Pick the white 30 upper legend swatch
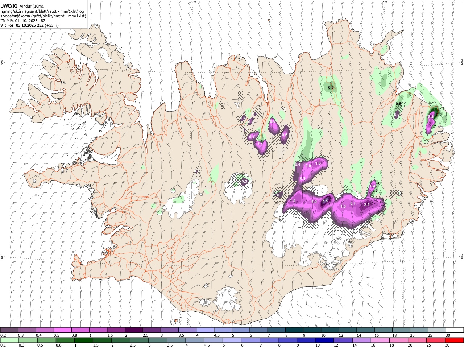The width and height of the screenshot is (464, 348). 455,330
